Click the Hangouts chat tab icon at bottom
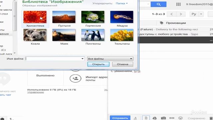 click(2, 119)
